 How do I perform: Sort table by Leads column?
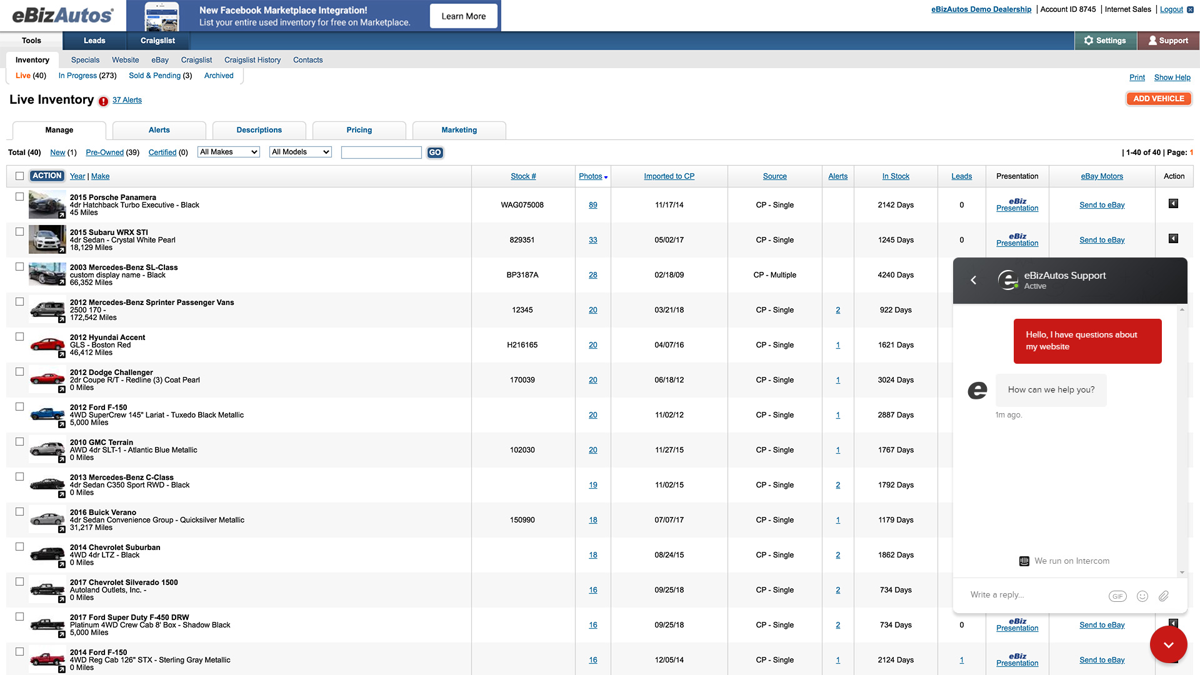click(961, 176)
